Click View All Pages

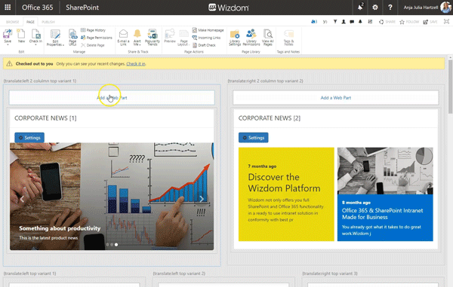tap(268, 38)
